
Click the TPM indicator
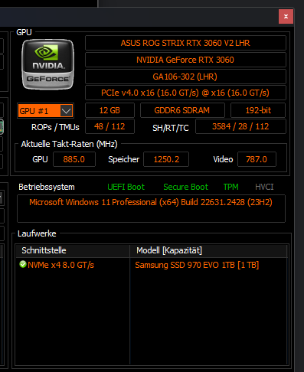(231, 187)
